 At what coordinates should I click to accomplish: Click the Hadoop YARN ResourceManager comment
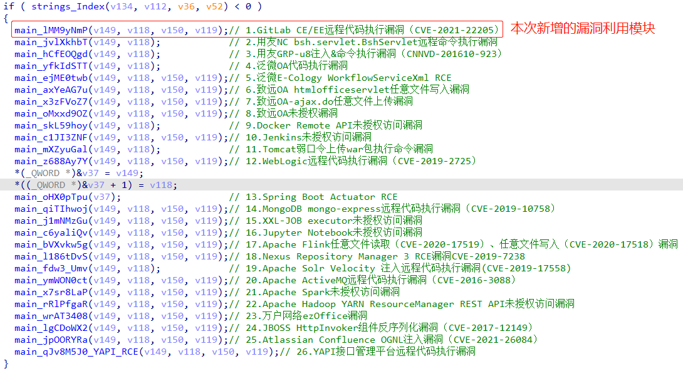(x=402, y=304)
